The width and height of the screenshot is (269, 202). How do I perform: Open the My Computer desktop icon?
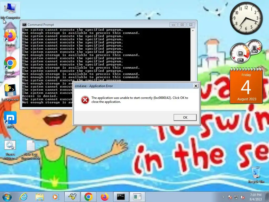click(x=10, y=11)
